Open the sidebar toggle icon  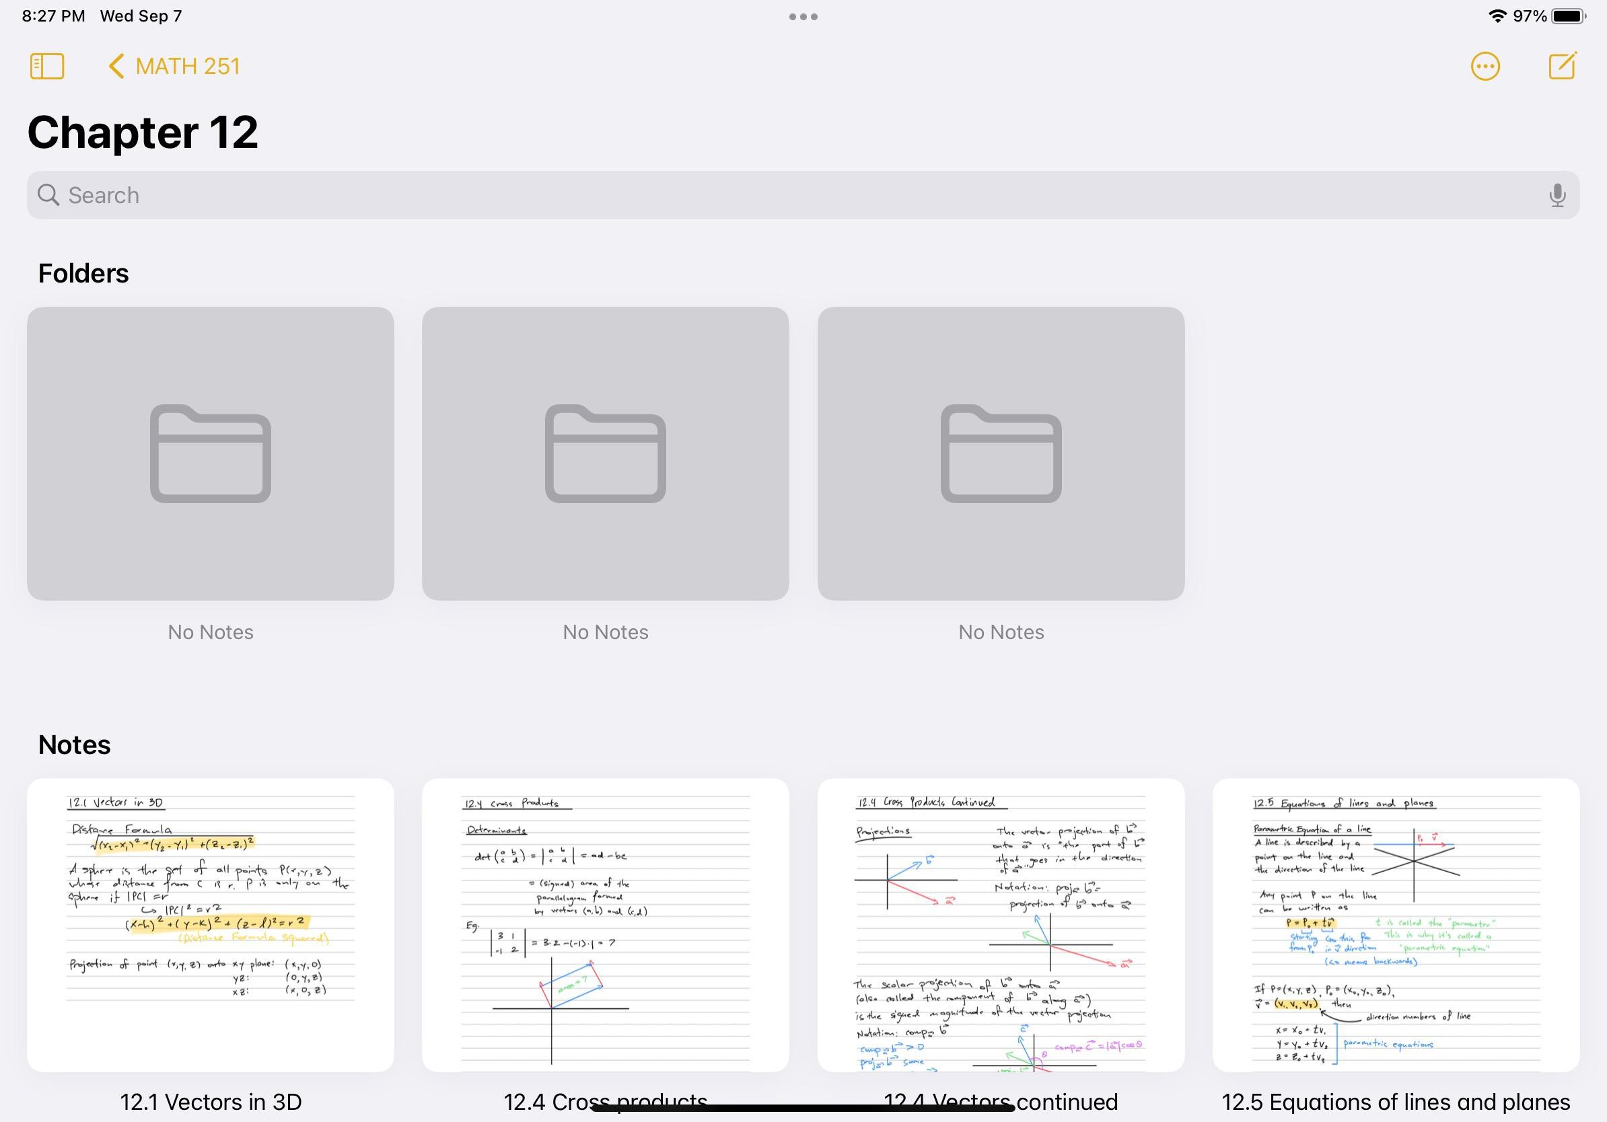[46, 65]
